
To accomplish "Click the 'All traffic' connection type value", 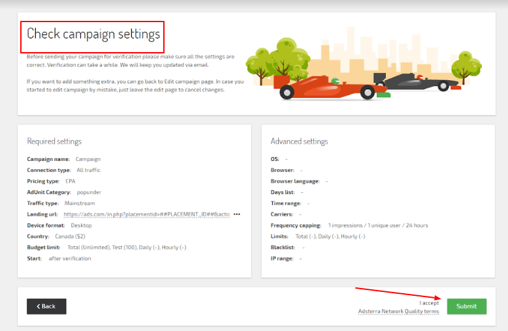I will 88,170.
